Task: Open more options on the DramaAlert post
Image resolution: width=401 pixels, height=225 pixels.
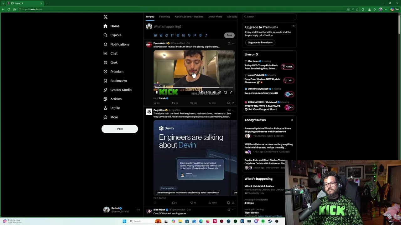Action: pyautogui.click(x=233, y=43)
